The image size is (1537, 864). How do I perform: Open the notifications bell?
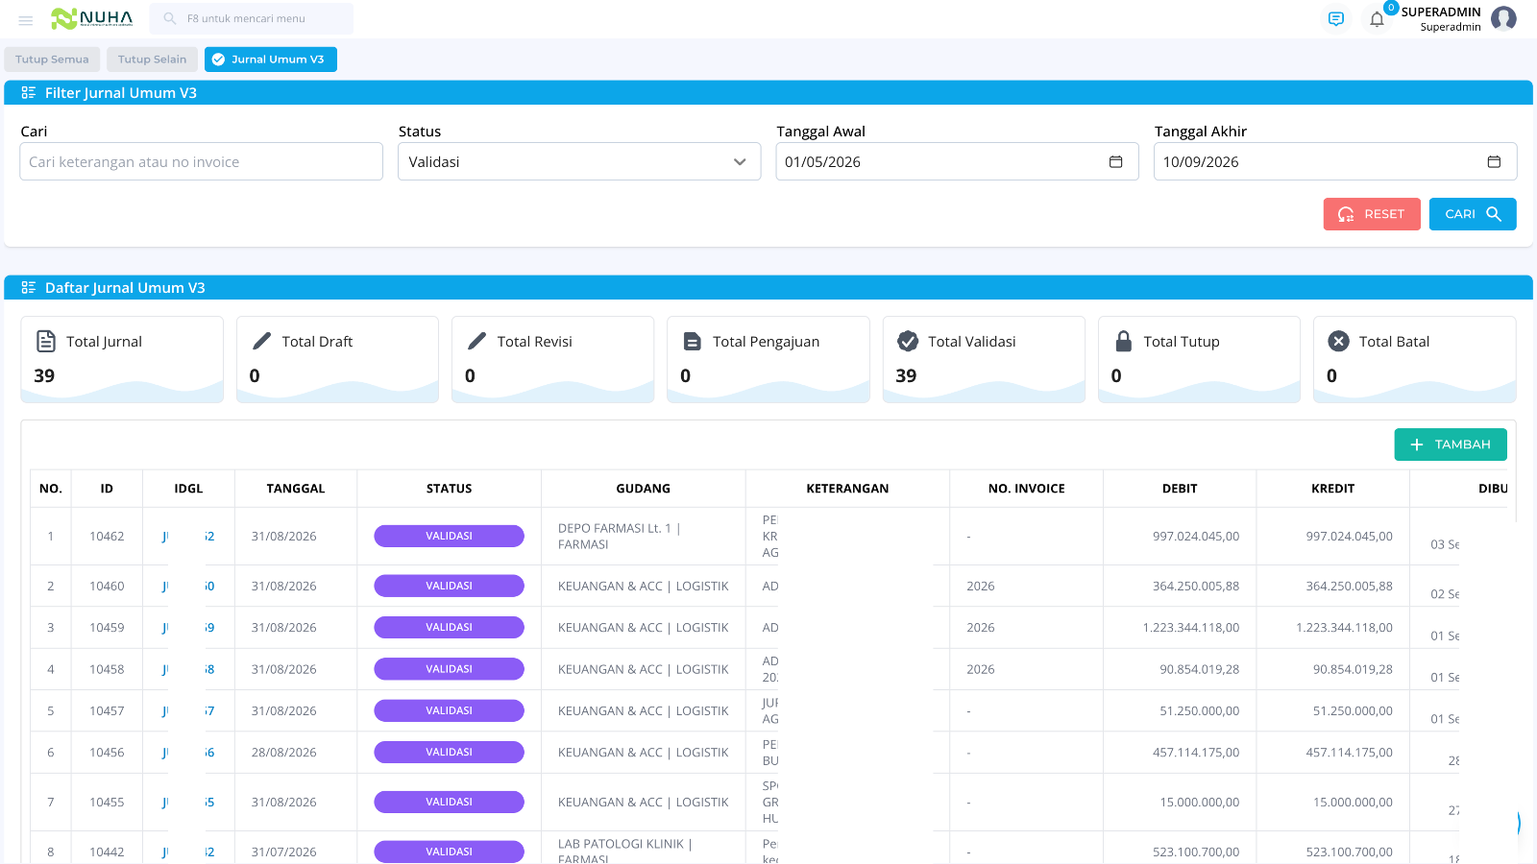[1377, 19]
